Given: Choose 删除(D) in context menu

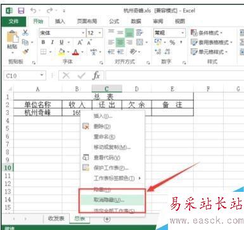Looking at the screenshot, I should click(113, 126).
